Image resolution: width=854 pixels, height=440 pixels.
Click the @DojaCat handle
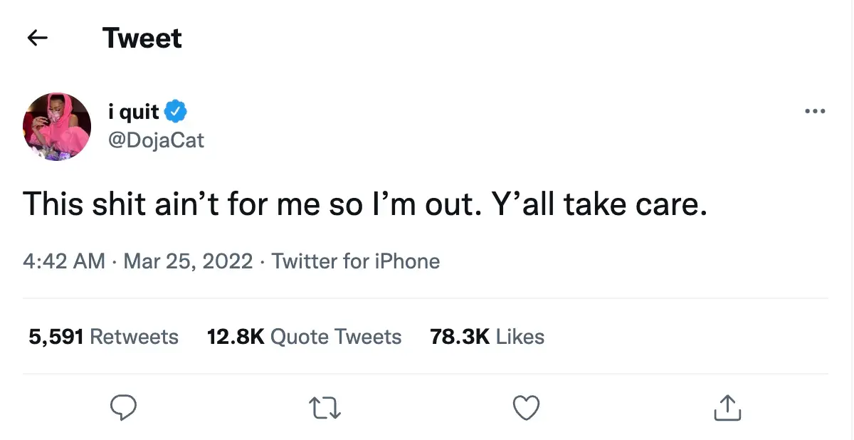[157, 140]
